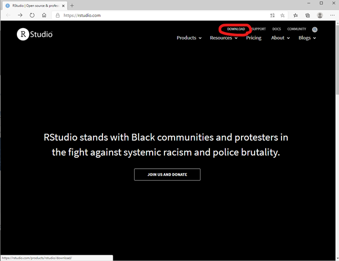This screenshot has height=261, width=339.
Task: Open the DOWNLOAD link
Action: tap(236, 29)
